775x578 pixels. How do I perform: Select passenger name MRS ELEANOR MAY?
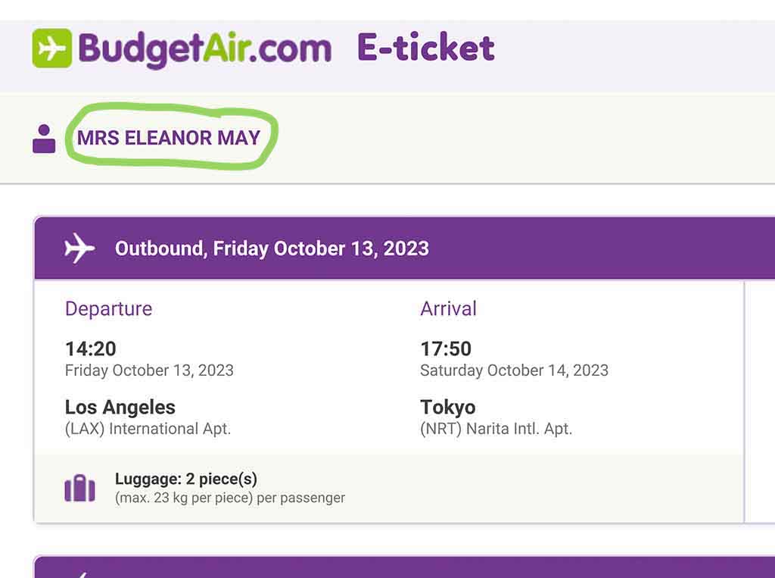169,138
